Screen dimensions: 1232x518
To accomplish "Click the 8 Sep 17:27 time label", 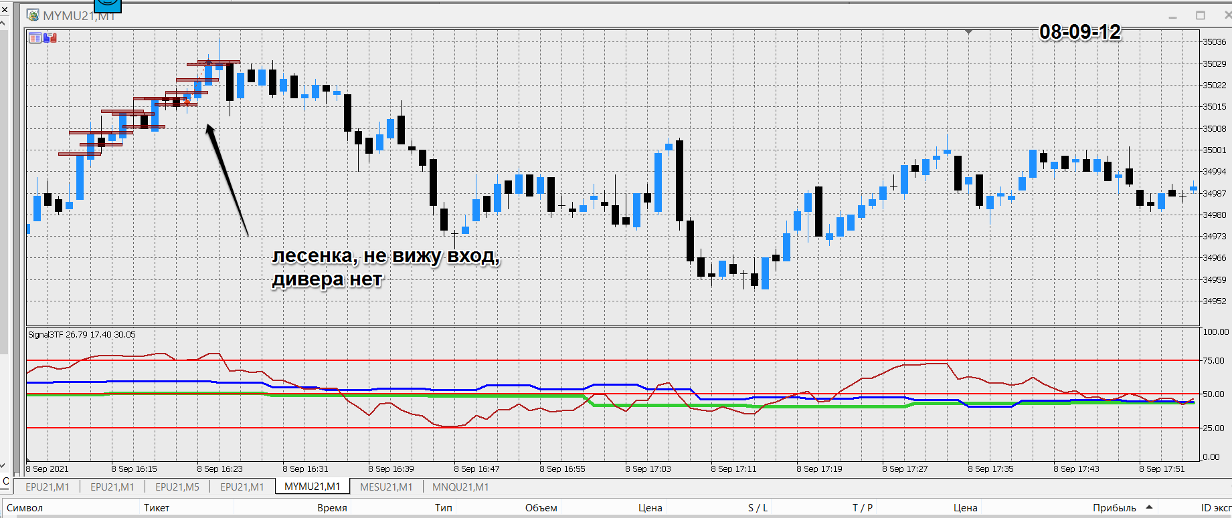I will [x=905, y=469].
